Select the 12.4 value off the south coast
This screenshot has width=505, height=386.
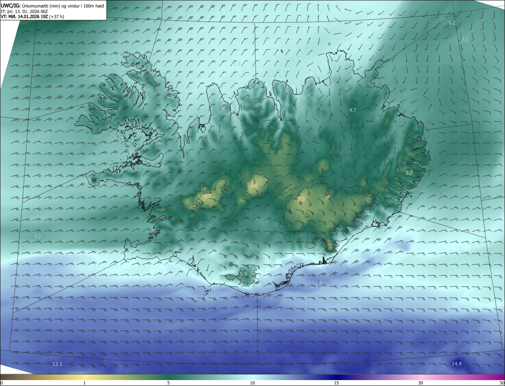click(317, 283)
